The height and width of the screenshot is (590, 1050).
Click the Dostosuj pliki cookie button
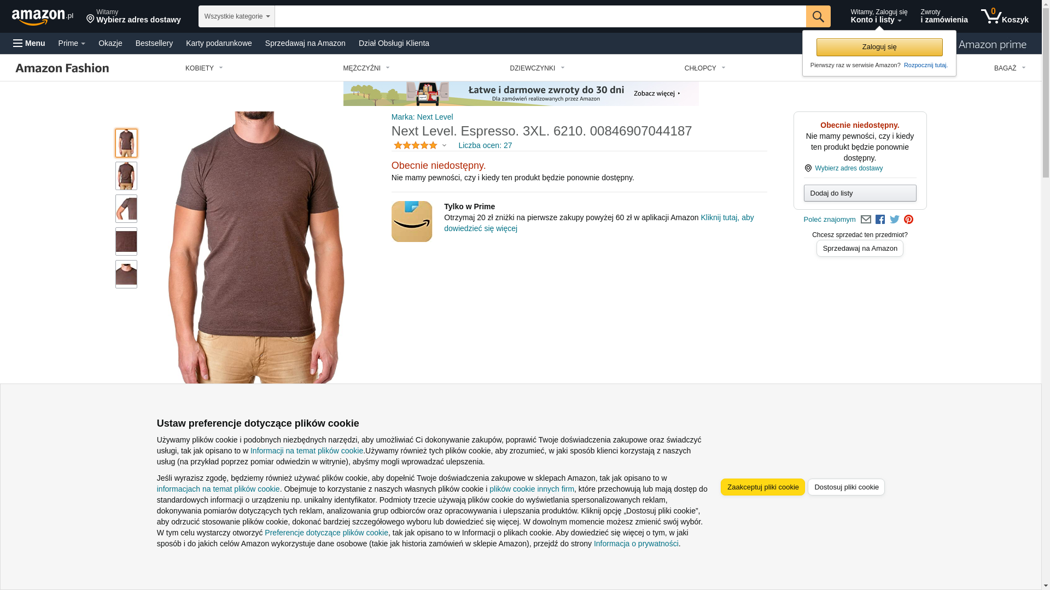846,487
